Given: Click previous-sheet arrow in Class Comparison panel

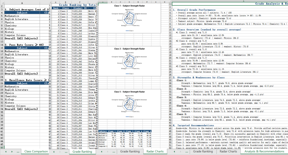Looking at the screenshot, I should point(6,152).
